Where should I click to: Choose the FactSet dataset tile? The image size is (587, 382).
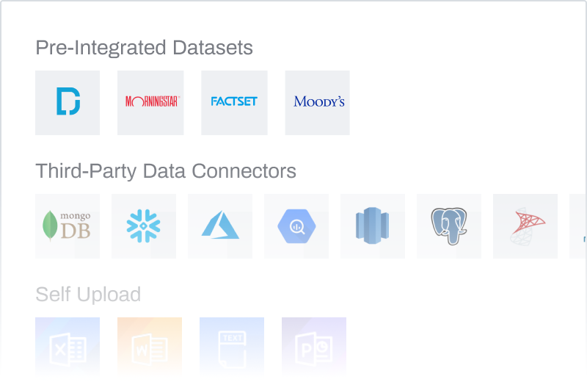tap(234, 102)
